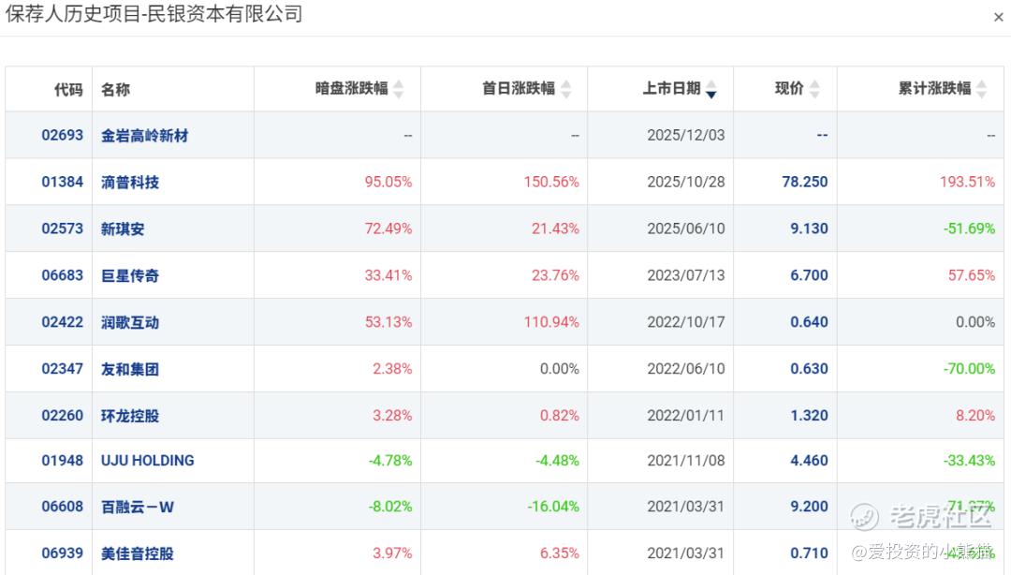Select 润歌互动 first-day gain 110.94%

[551, 322]
